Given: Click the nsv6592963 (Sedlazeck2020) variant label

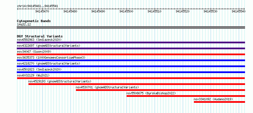Looking at the screenshot, I should 39,40.
